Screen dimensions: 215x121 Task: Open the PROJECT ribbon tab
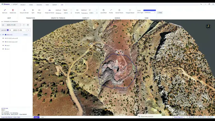(23, 5)
